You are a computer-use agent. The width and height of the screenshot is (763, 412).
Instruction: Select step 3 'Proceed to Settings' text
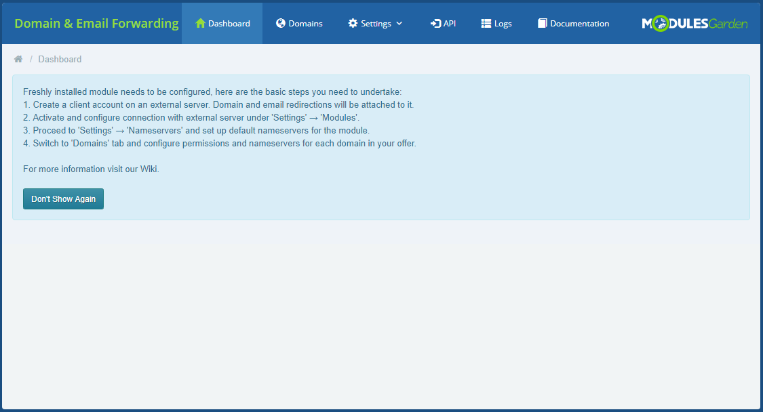click(196, 130)
